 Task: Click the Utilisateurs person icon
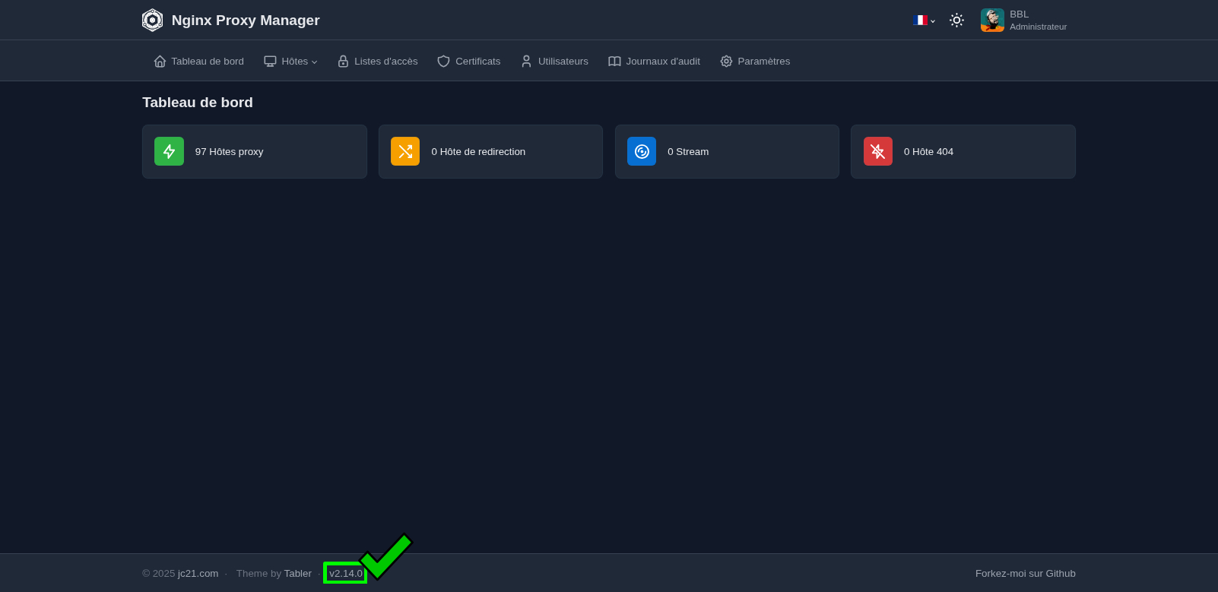pyautogui.click(x=526, y=62)
